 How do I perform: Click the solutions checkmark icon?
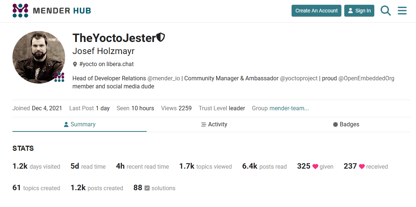pos(147,188)
